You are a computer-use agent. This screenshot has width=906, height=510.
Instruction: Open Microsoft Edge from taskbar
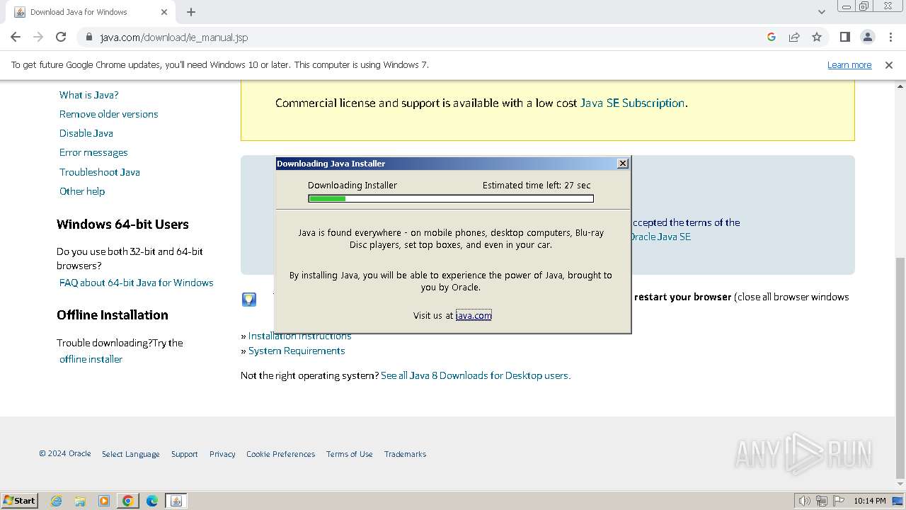point(152,501)
